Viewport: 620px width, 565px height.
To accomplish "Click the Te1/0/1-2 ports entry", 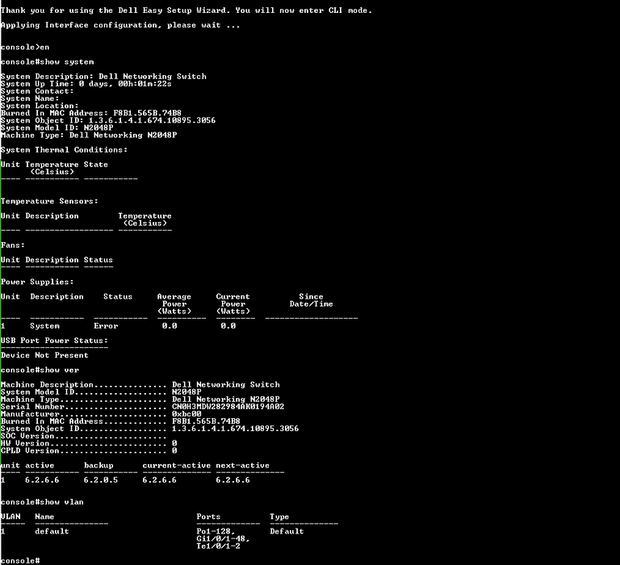I will tap(218, 546).
